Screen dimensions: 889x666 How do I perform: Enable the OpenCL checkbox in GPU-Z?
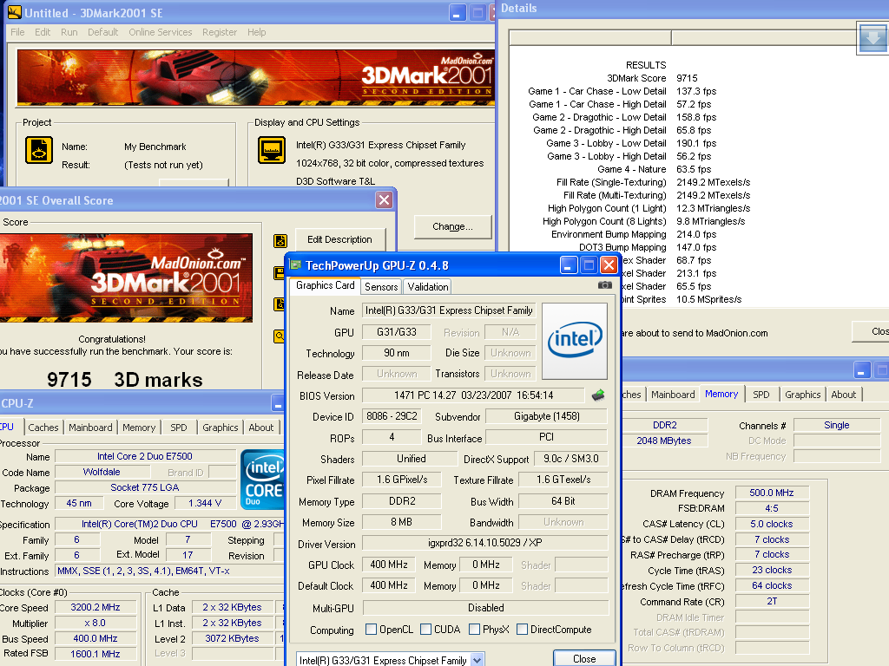click(371, 630)
